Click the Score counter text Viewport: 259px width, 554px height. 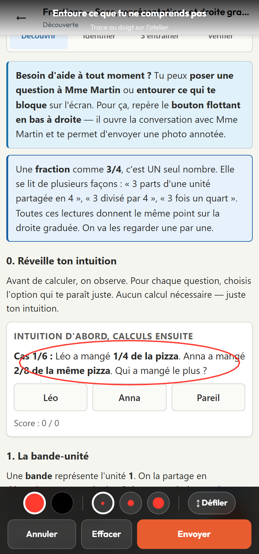point(36,423)
